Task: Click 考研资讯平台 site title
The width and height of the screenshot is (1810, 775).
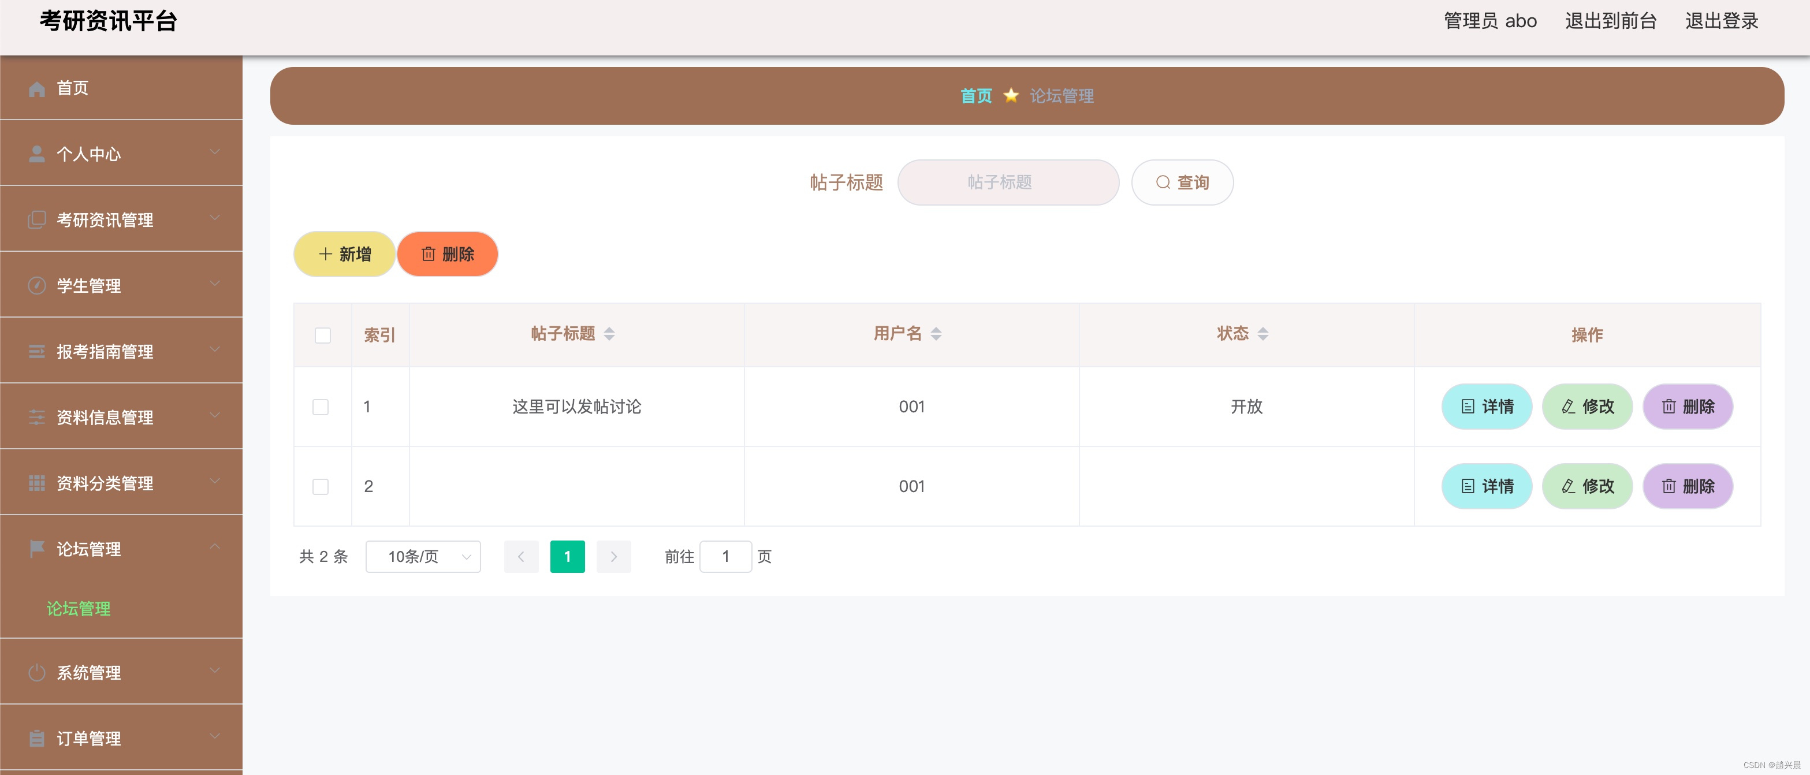Action: pos(108,21)
